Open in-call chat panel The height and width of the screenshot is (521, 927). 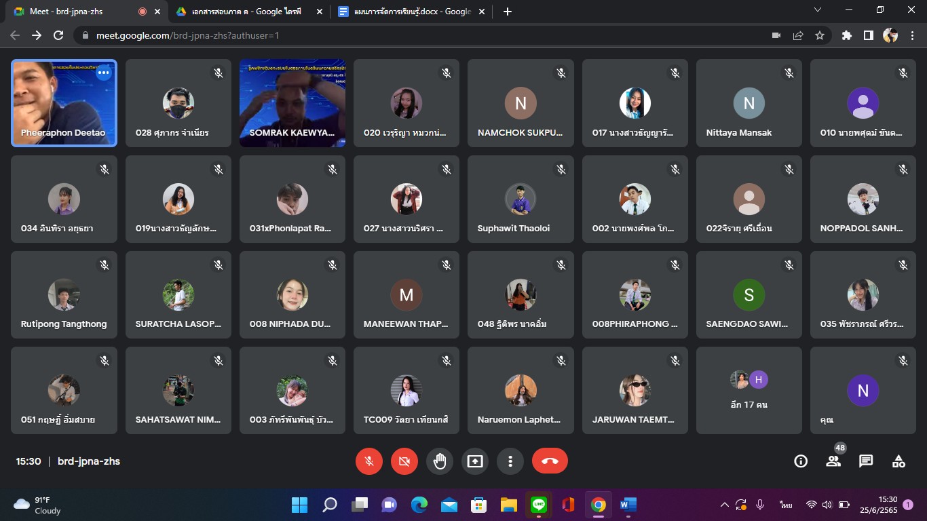(x=866, y=461)
